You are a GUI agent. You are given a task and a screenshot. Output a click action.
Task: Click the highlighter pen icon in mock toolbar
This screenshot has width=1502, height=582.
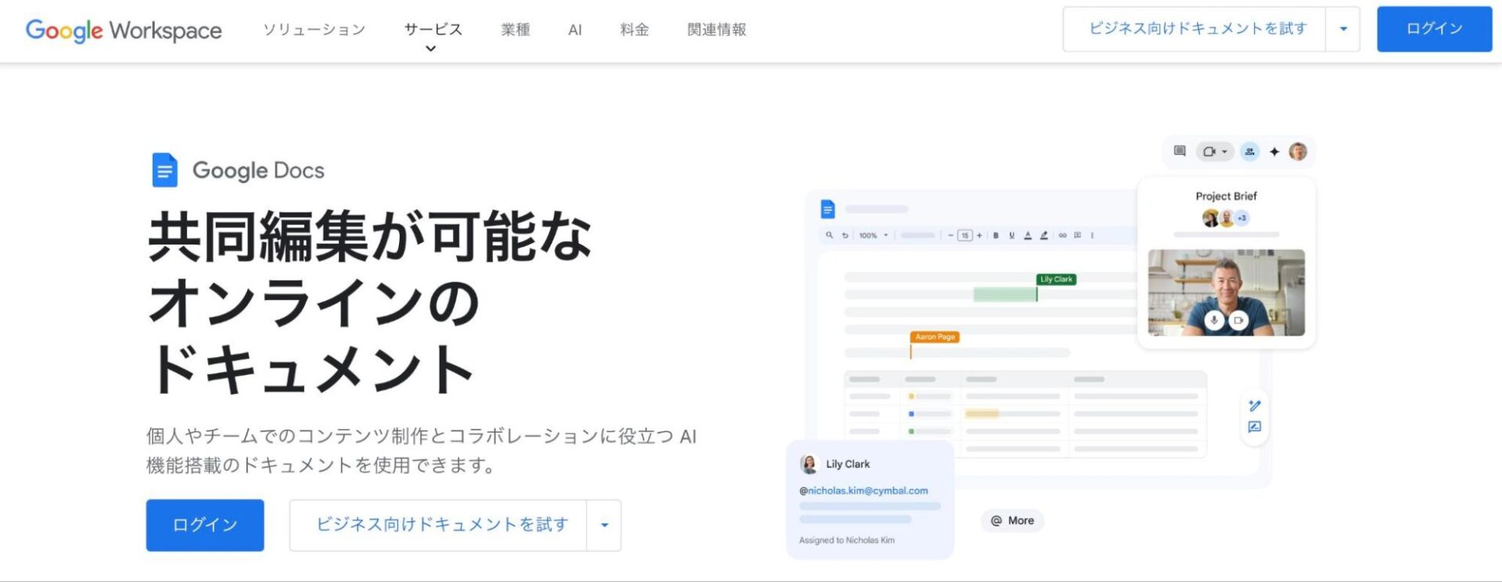point(1044,235)
